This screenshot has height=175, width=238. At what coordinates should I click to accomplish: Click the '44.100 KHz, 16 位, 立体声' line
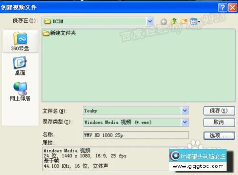pyautogui.click(x=76, y=166)
